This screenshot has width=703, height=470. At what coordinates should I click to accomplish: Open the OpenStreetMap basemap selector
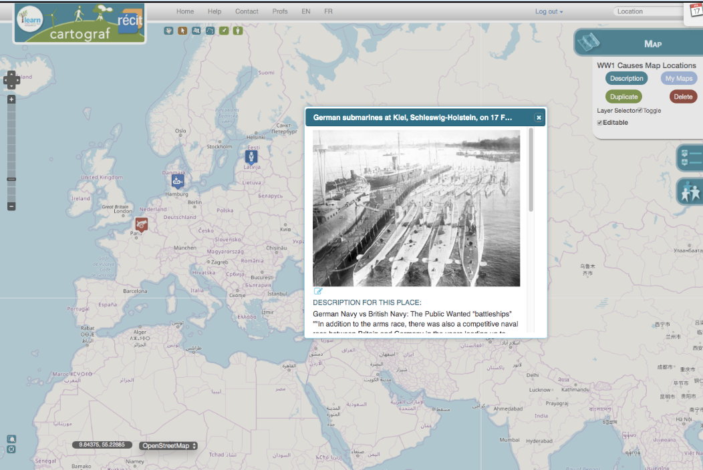click(x=168, y=445)
